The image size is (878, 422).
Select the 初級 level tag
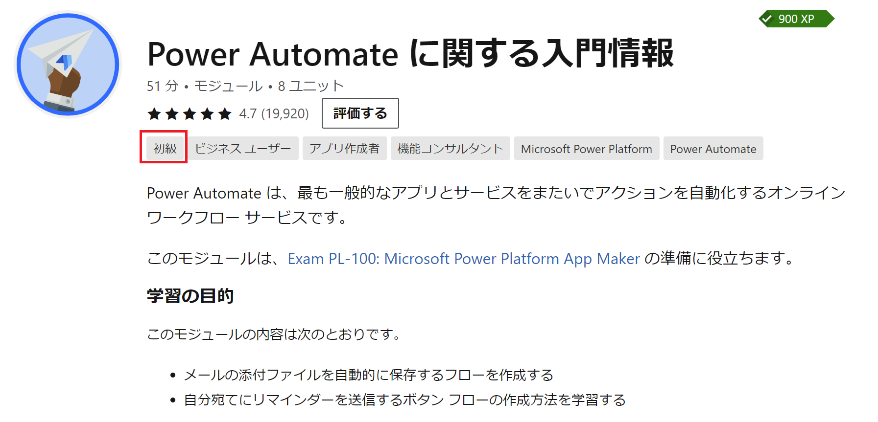(165, 148)
